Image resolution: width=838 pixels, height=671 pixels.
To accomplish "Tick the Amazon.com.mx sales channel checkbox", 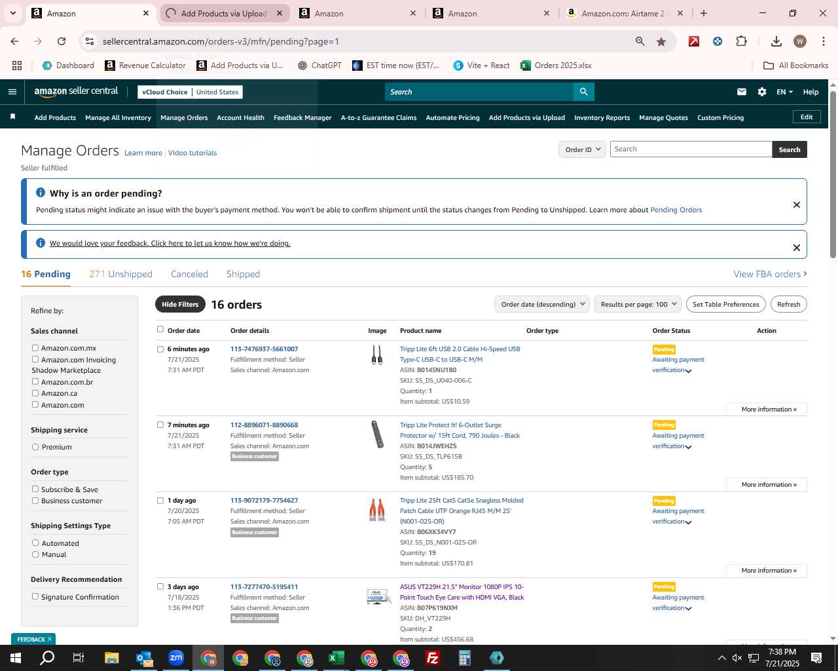I will (35, 348).
